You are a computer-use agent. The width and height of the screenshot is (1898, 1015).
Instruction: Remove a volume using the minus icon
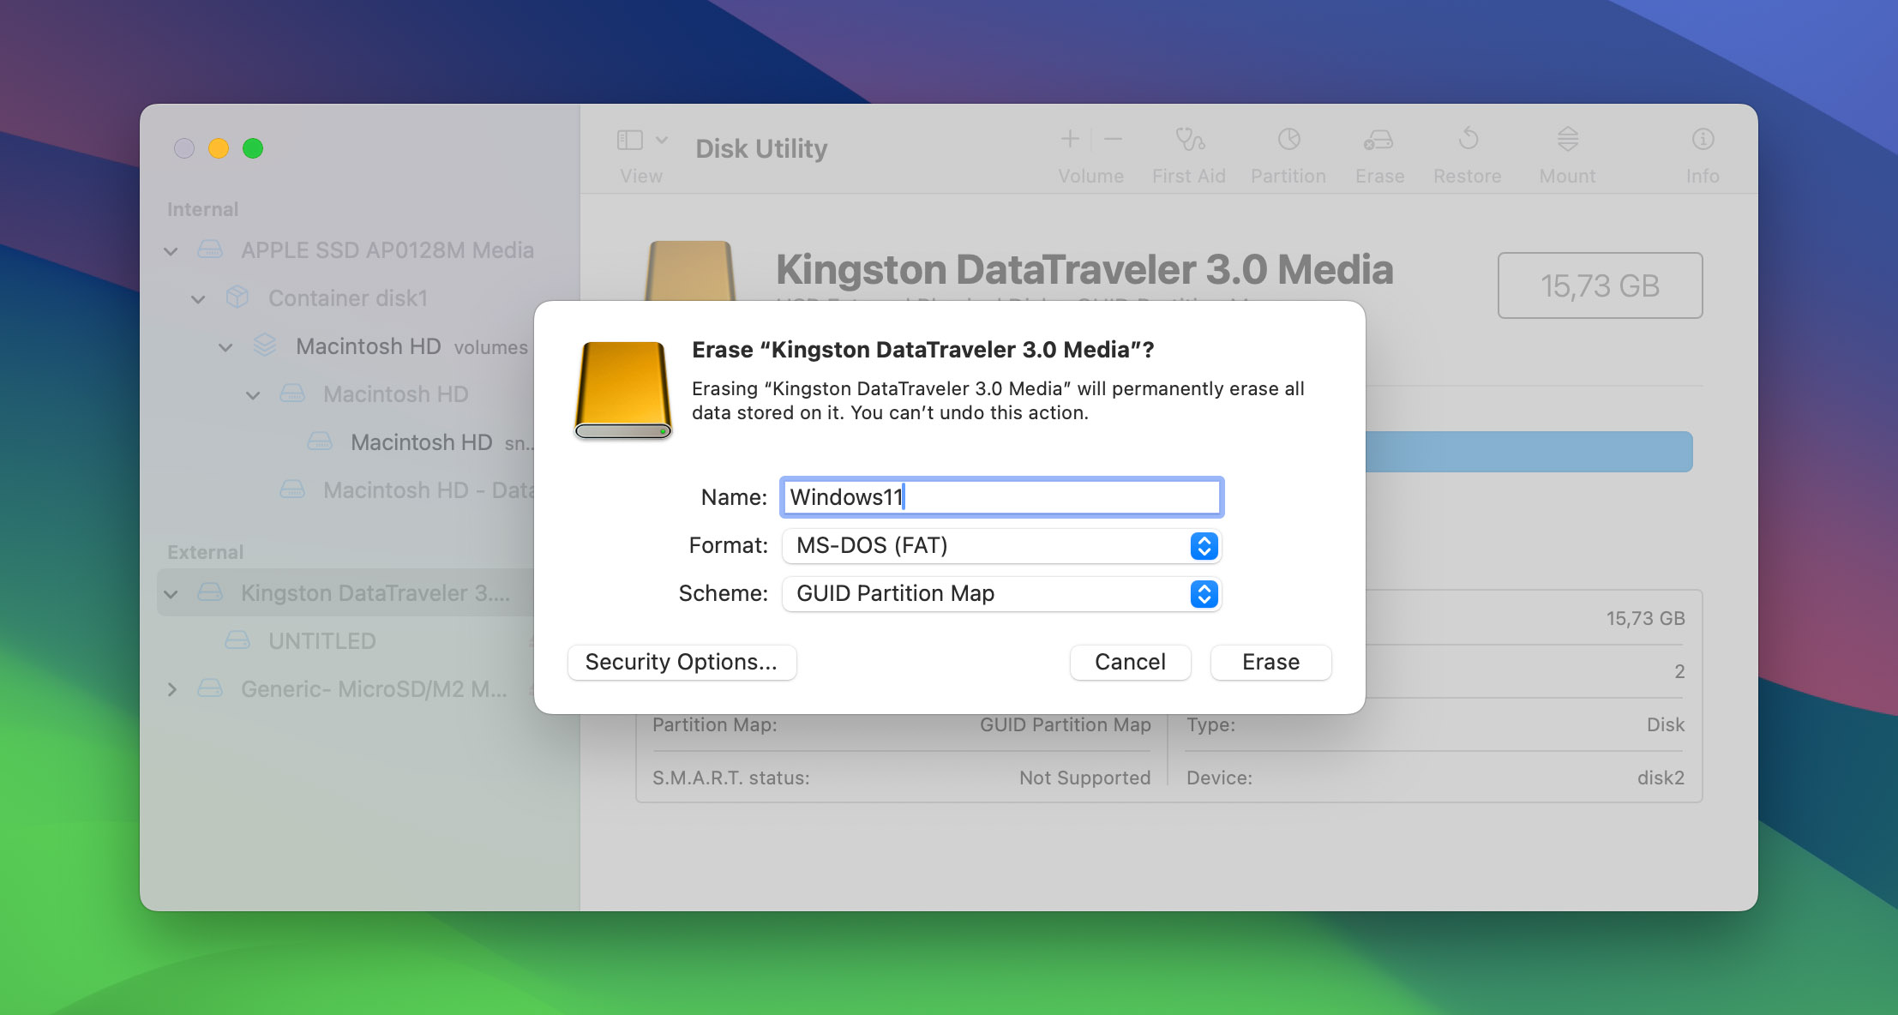[1112, 138]
